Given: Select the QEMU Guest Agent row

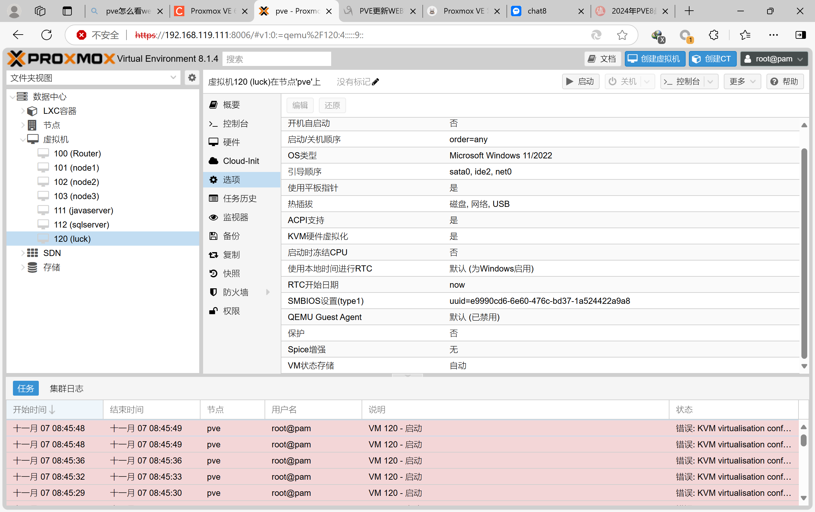Looking at the screenshot, I should (540, 317).
